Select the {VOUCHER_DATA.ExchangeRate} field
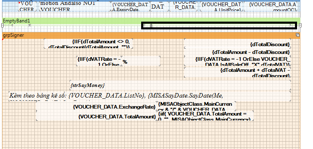Screen dimensions: 313x149 (97, 107)
